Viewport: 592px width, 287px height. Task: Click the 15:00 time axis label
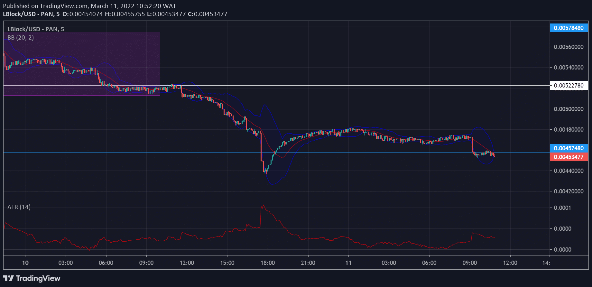pos(227,263)
